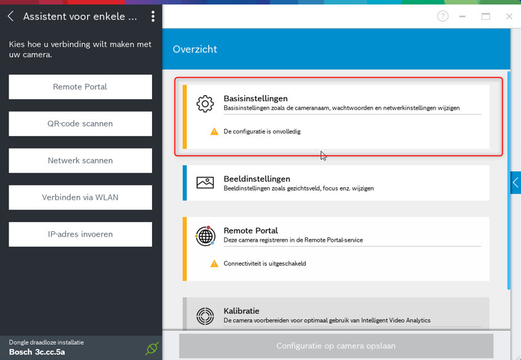521x360 pixels.
Task: Click warning icon next to 'De configuratie is onvolledig'
Action: (214, 131)
